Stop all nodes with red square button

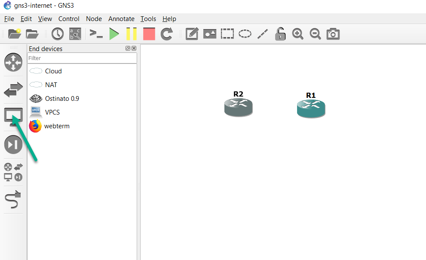(x=149, y=34)
